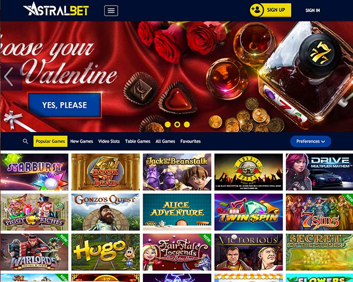This screenshot has width=353, height=282.
Task: Click the AstralBet logo
Action: [56, 9]
